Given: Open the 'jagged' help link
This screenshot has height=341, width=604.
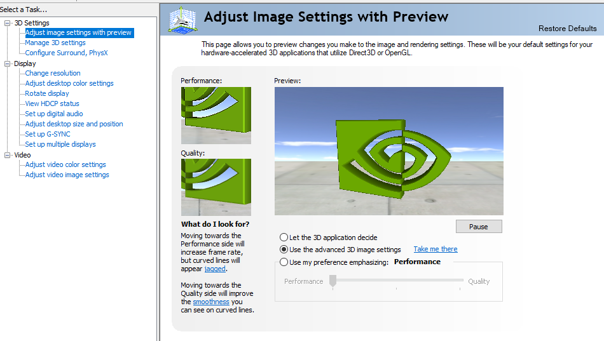Looking at the screenshot, I should [x=215, y=269].
